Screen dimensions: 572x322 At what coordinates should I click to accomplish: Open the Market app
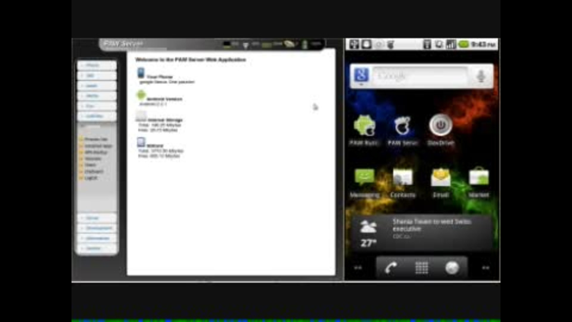pyautogui.click(x=478, y=177)
